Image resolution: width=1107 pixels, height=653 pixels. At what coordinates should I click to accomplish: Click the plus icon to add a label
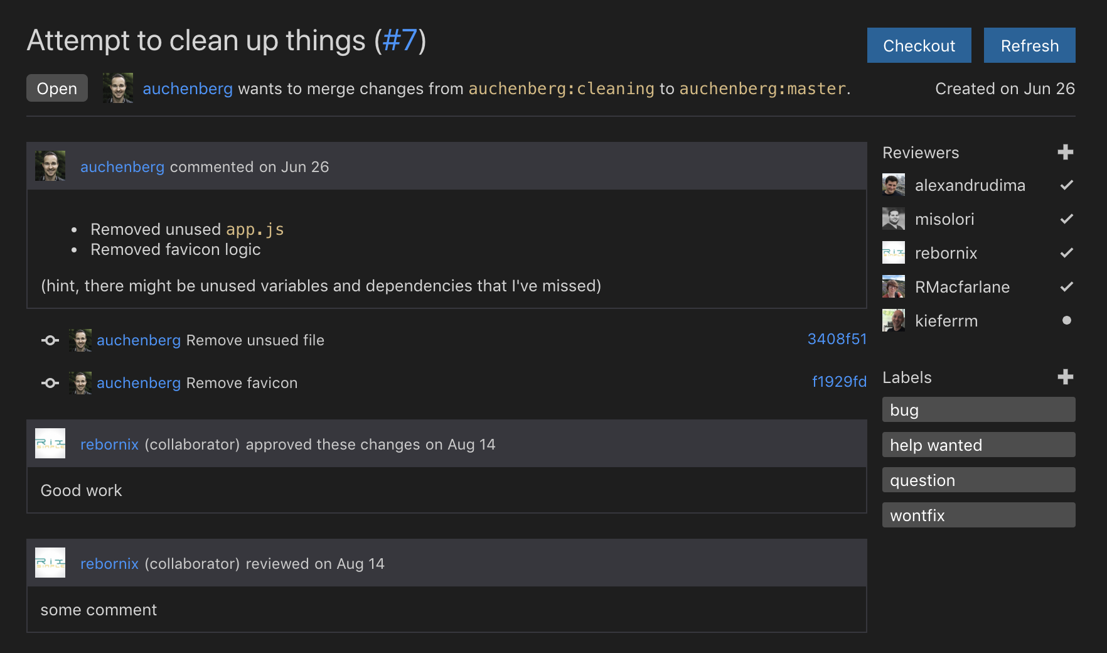point(1066,377)
